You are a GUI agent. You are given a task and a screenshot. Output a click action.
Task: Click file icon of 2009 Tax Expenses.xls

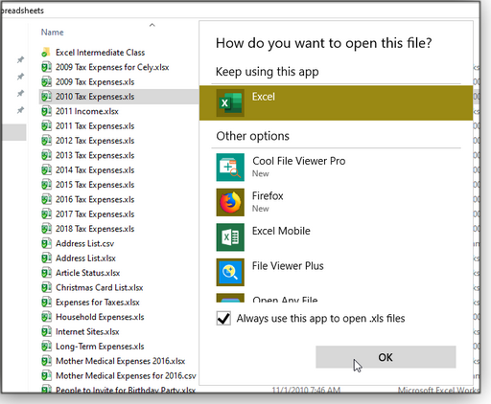point(46,81)
